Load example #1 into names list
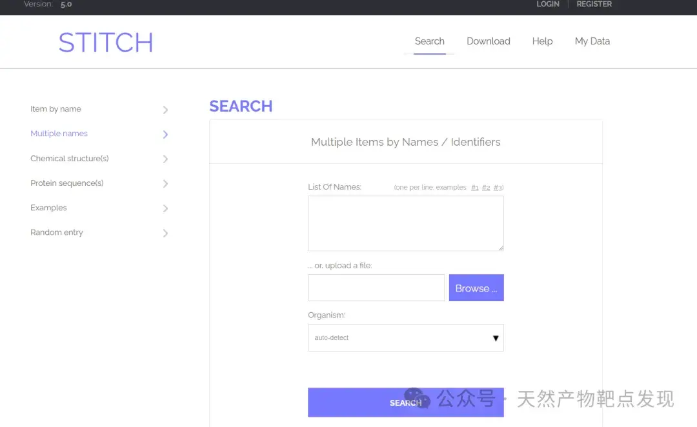 click(x=475, y=188)
